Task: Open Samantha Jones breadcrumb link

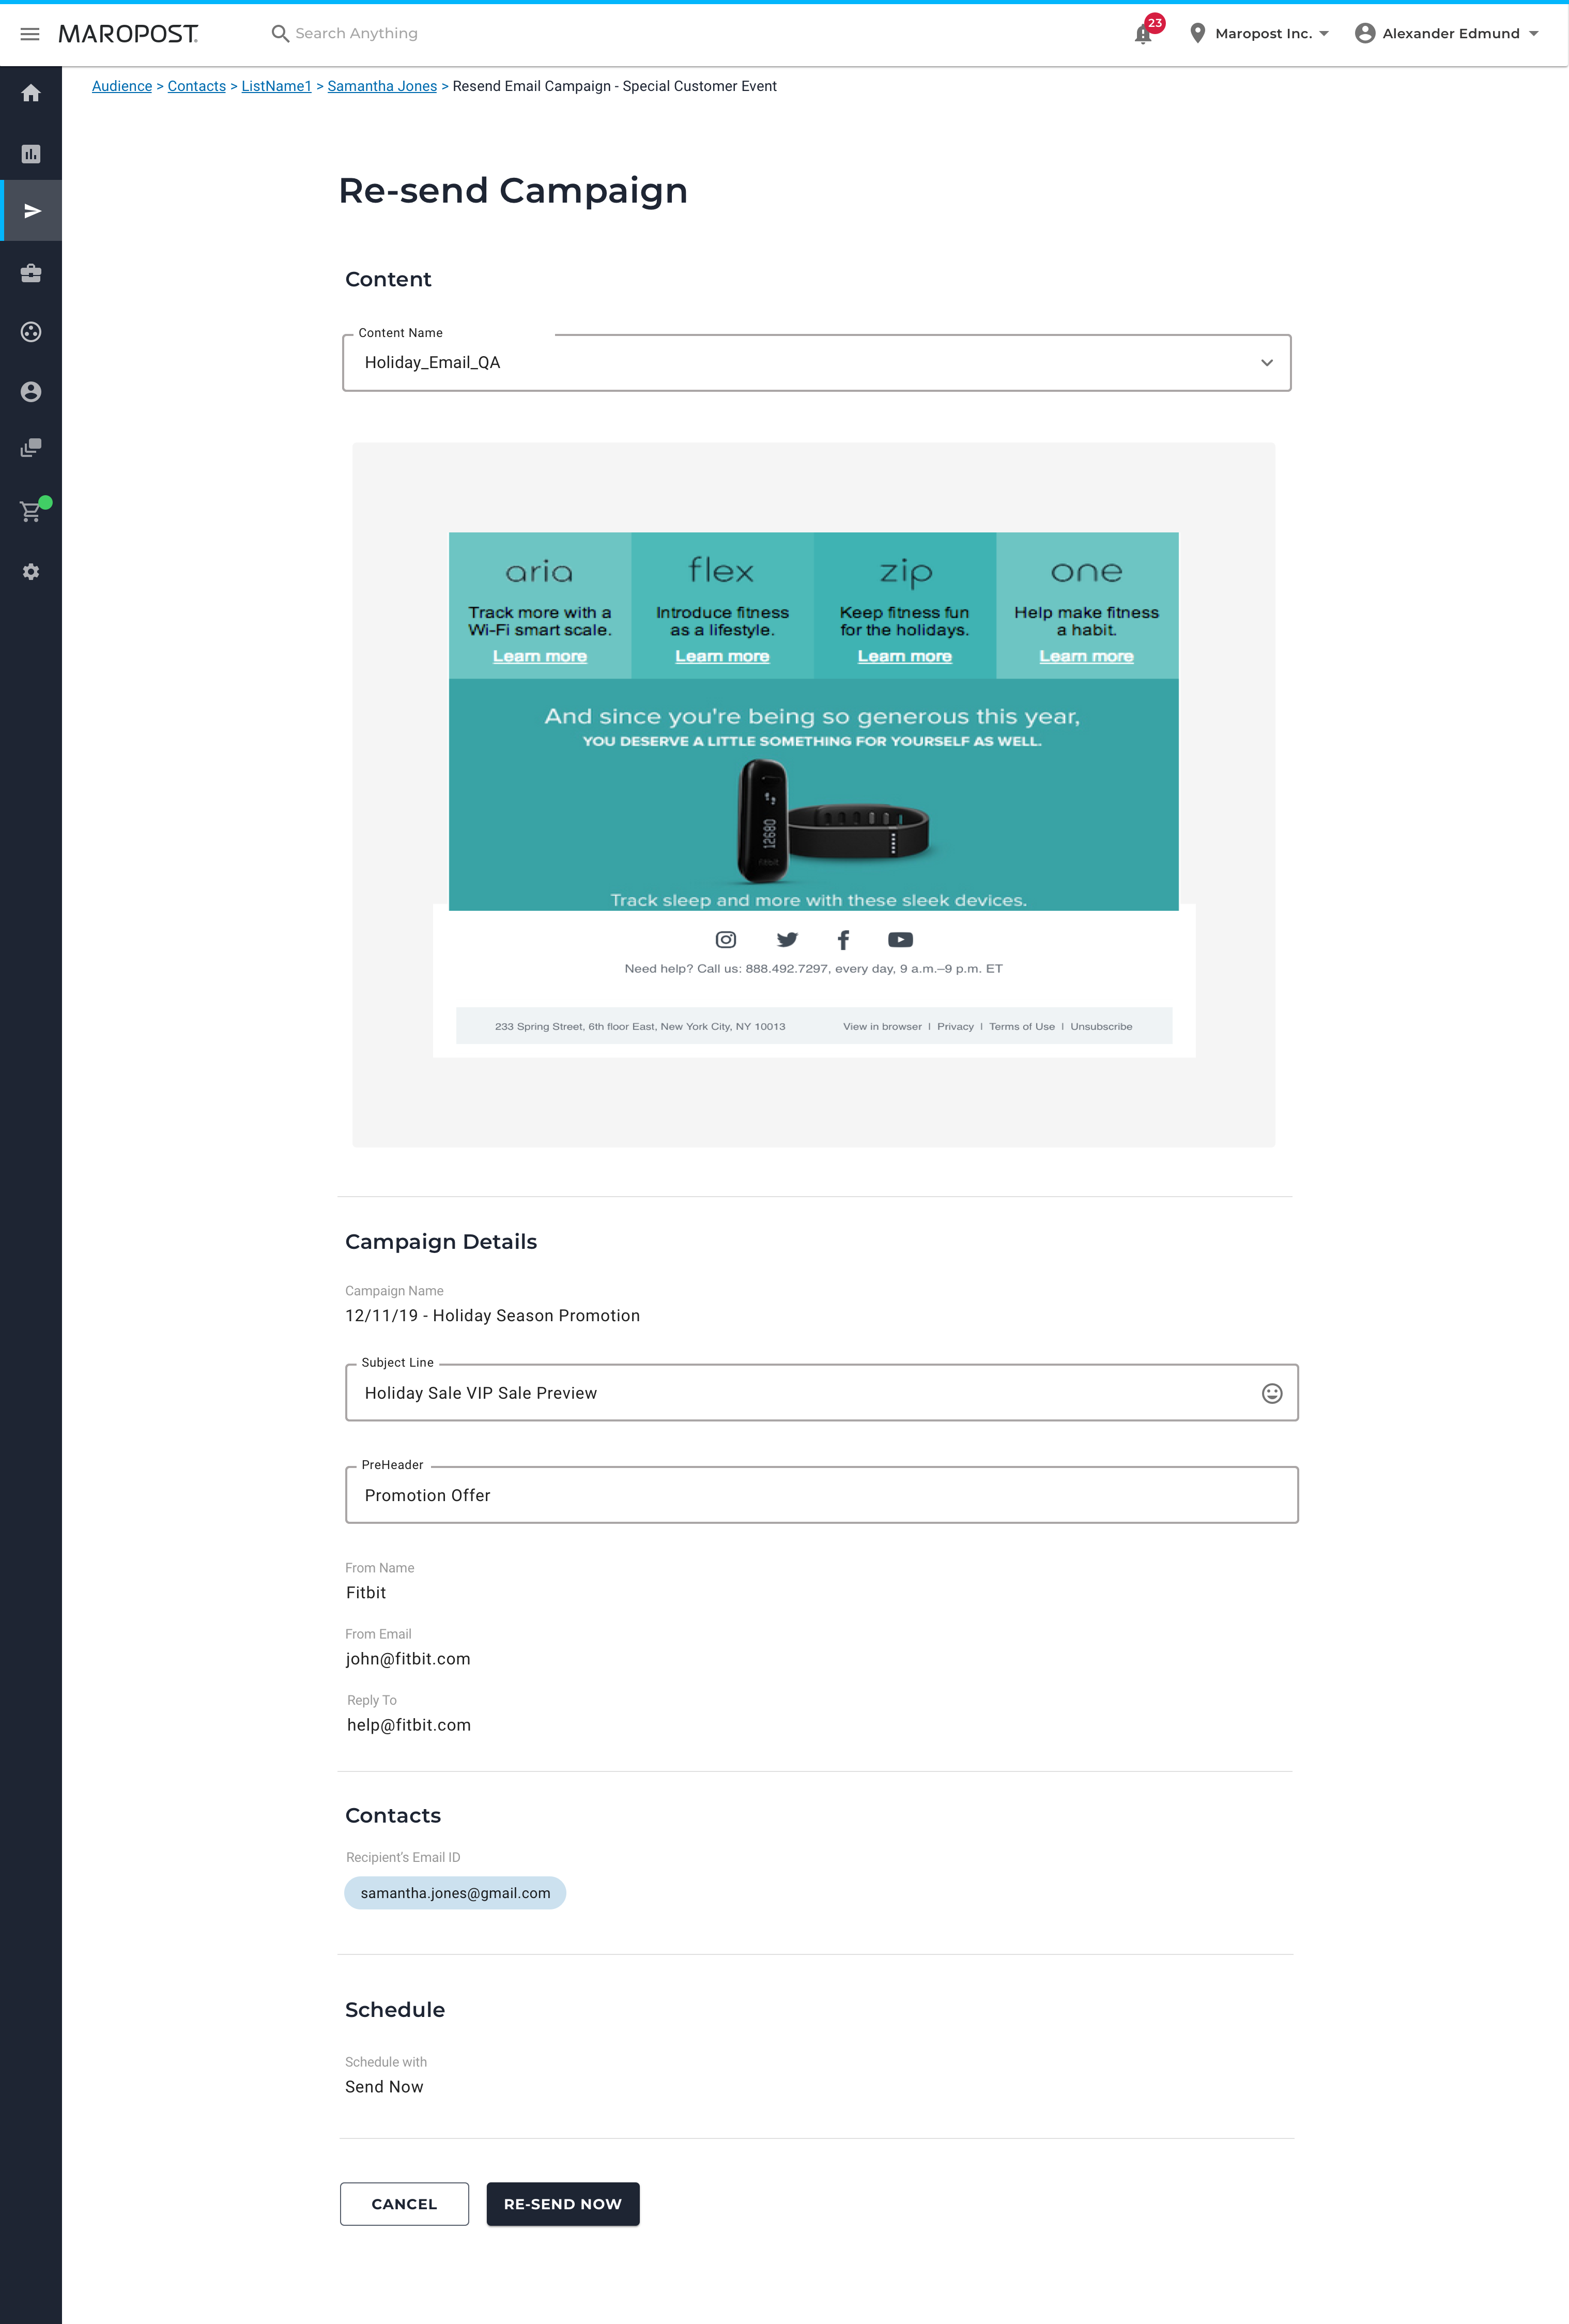Action: click(382, 86)
